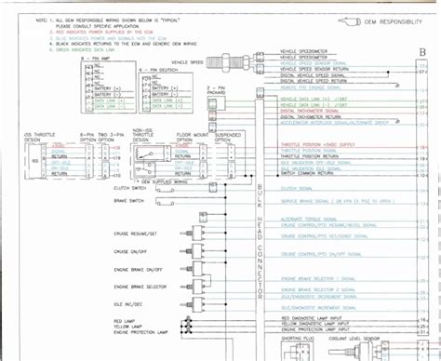Image resolution: width=441 pixels, height=361 pixels.
Task: Click 'THROTTLE POSITION RETURN' label
Action: pos(310,156)
